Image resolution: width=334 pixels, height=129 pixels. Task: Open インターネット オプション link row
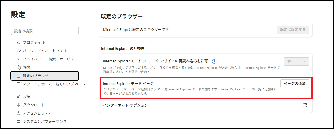[x=126, y=105]
